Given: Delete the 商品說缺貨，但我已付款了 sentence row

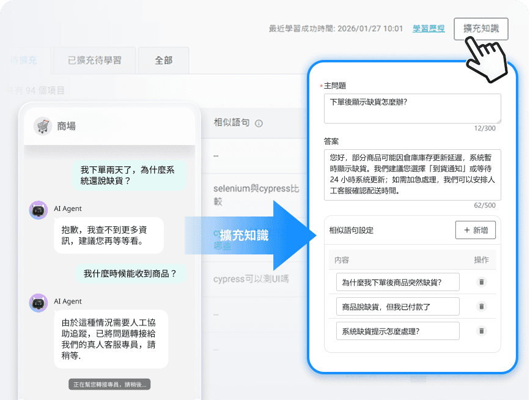Looking at the screenshot, I should pos(481,306).
